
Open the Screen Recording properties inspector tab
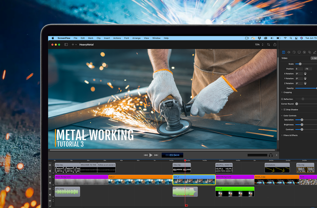pos(299,52)
